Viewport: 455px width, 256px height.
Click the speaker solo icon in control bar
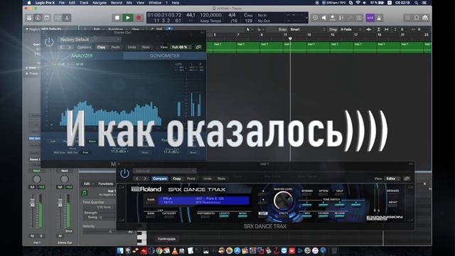click(324, 18)
